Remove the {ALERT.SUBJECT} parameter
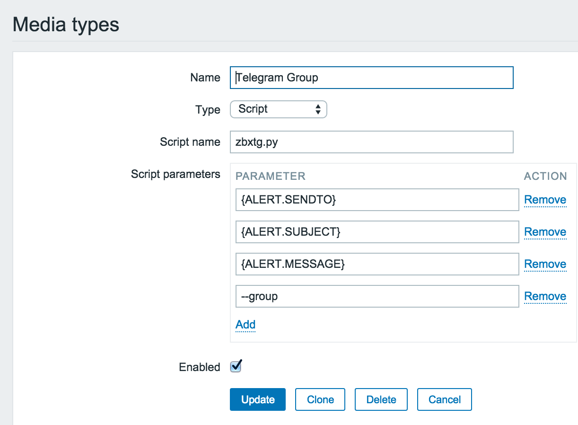 pyautogui.click(x=545, y=232)
